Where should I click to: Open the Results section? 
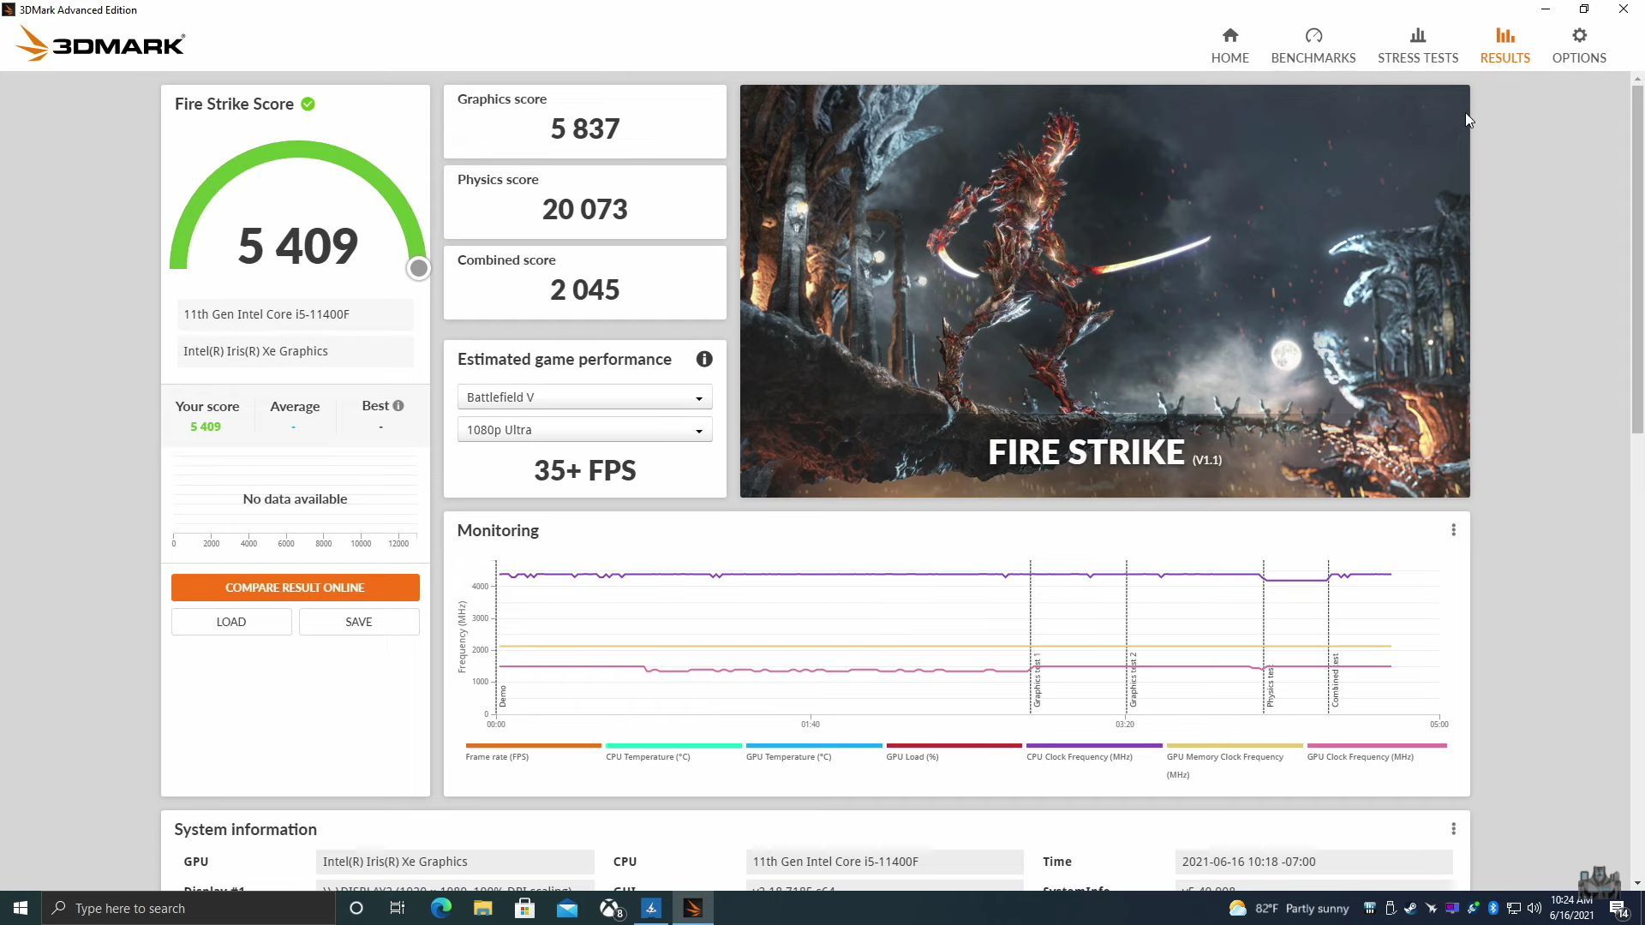tap(1504, 45)
